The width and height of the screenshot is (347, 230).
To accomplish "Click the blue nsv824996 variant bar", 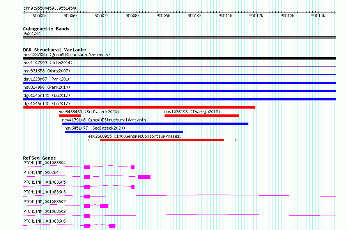I will coord(179,91).
